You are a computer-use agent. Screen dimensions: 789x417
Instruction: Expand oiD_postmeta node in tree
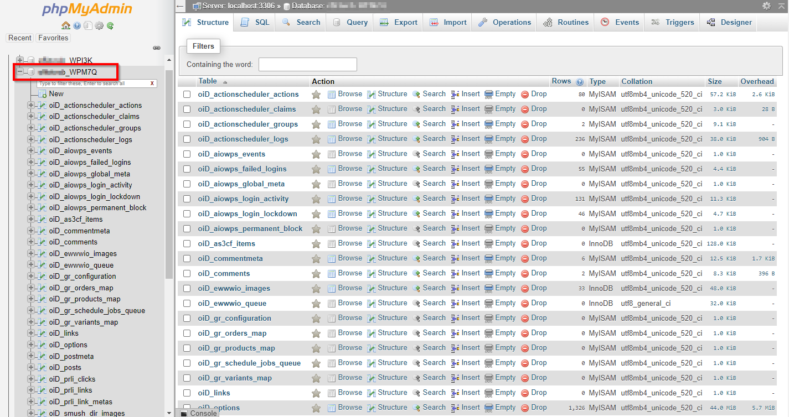coord(31,356)
